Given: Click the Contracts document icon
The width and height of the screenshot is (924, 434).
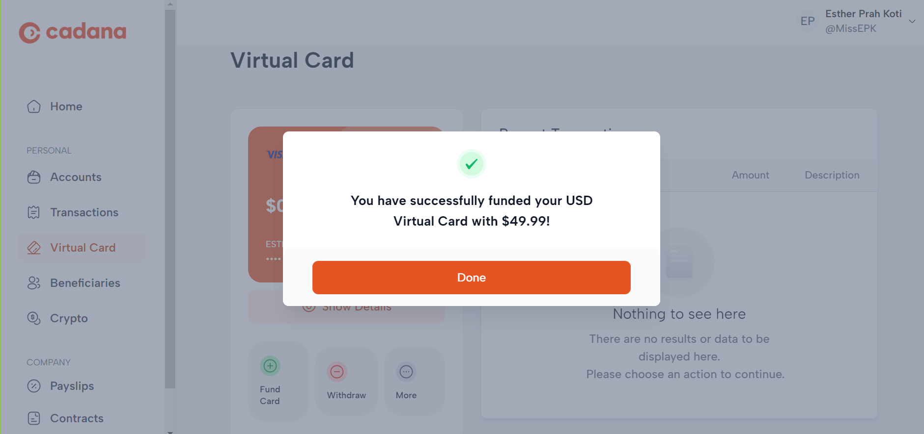Looking at the screenshot, I should (x=34, y=418).
